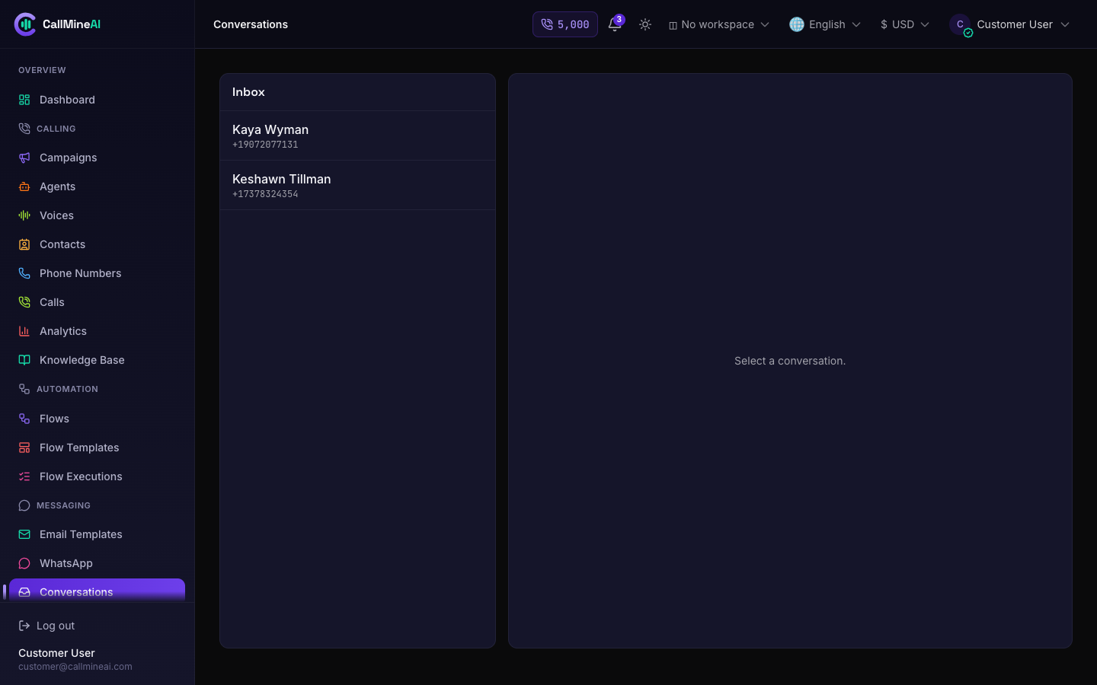
Task: Click the Email Templates envelope icon
Action: [24, 534]
